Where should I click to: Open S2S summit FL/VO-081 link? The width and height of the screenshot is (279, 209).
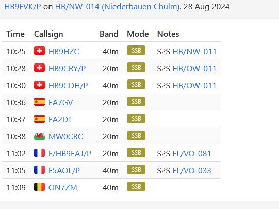[192, 154]
